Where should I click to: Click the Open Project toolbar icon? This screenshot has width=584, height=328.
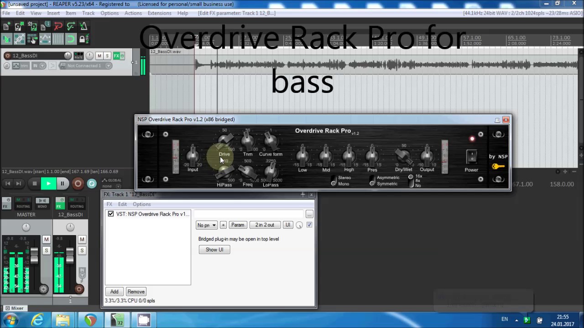click(x=20, y=27)
